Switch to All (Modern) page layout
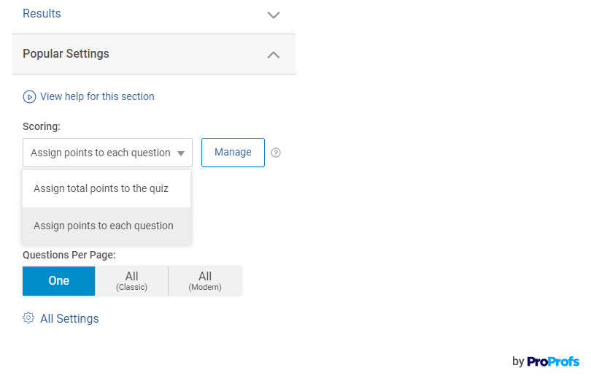This screenshot has height=376, width=591. click(205, 281)
